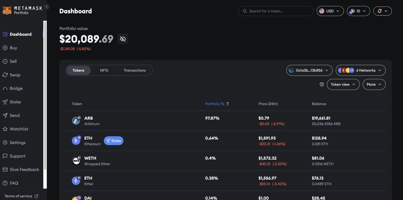403x200 pixels.
Task: Click the Settings gear icon
Action: pyautogui.click(x=5, y=143)
